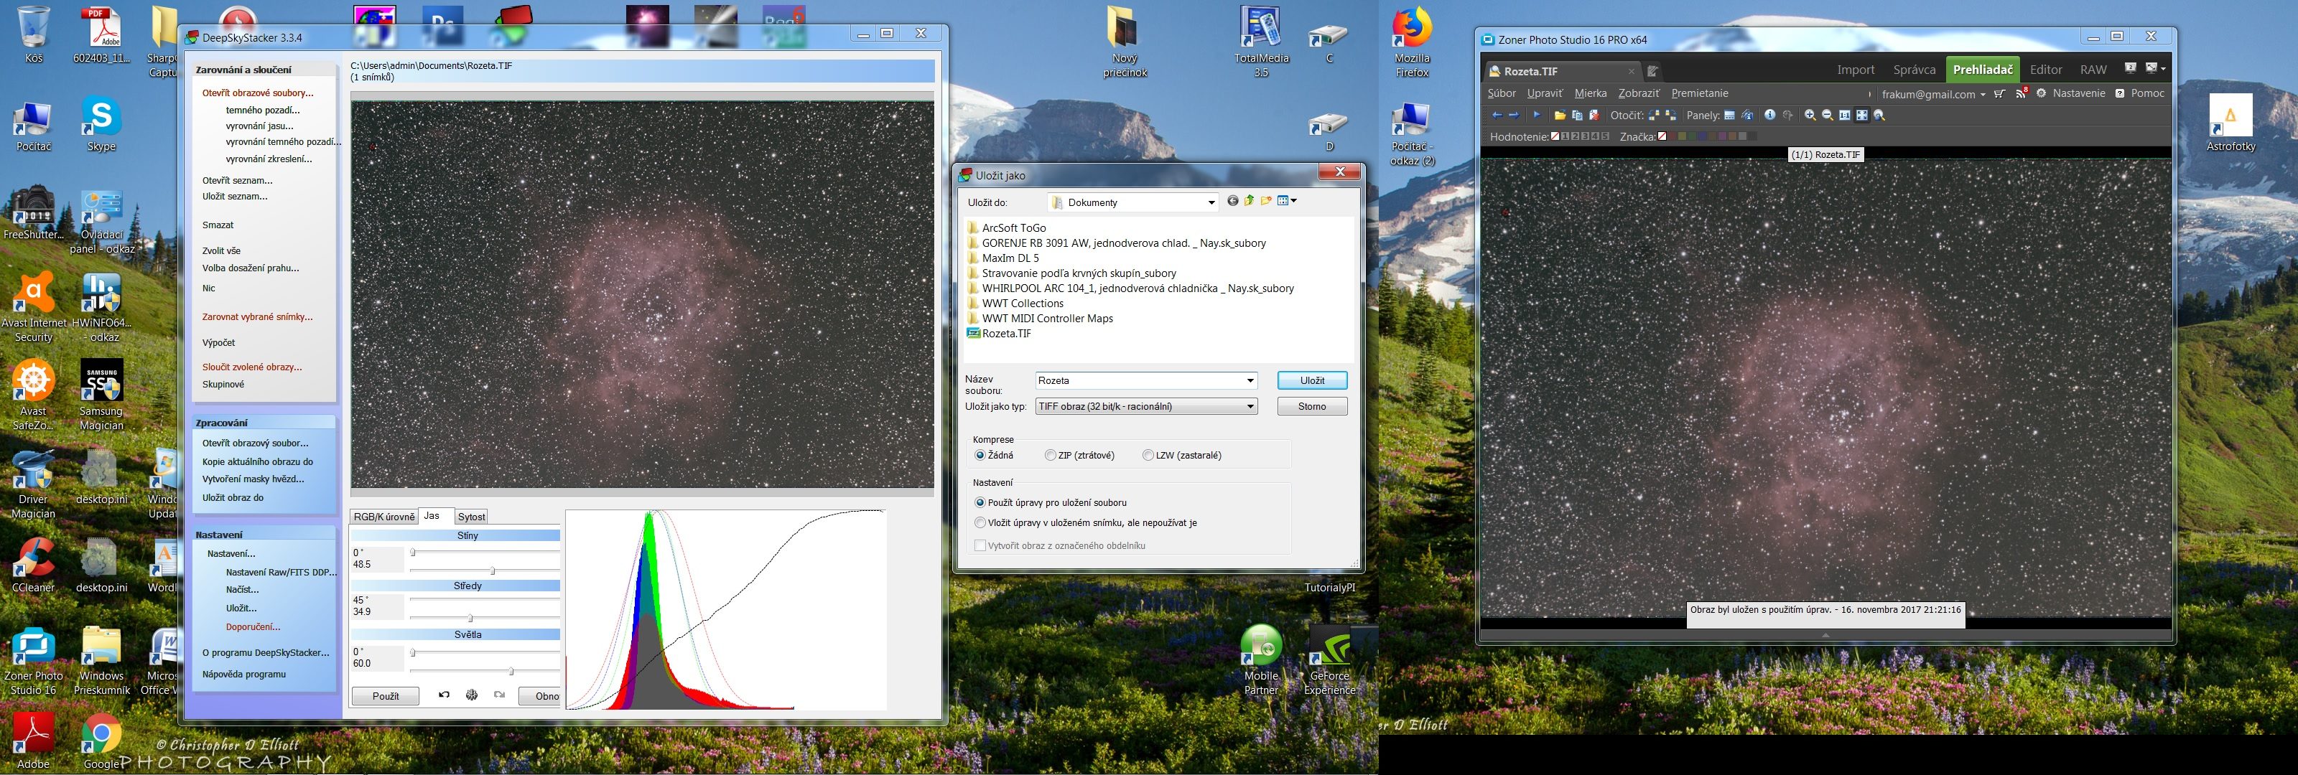Click Uložit obraz do link
This screenshot has height=775, width=2298.
233,497
